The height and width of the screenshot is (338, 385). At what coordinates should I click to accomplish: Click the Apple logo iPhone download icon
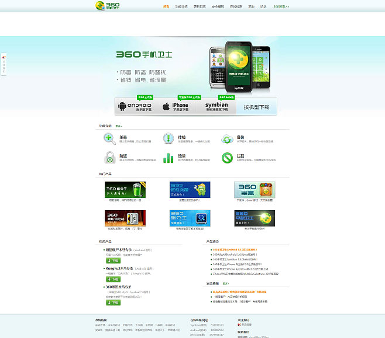166,107
